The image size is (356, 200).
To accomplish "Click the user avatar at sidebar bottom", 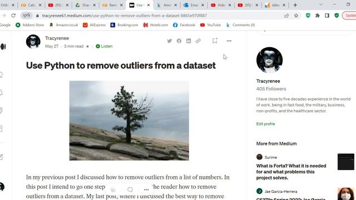I will coord(2,187).
